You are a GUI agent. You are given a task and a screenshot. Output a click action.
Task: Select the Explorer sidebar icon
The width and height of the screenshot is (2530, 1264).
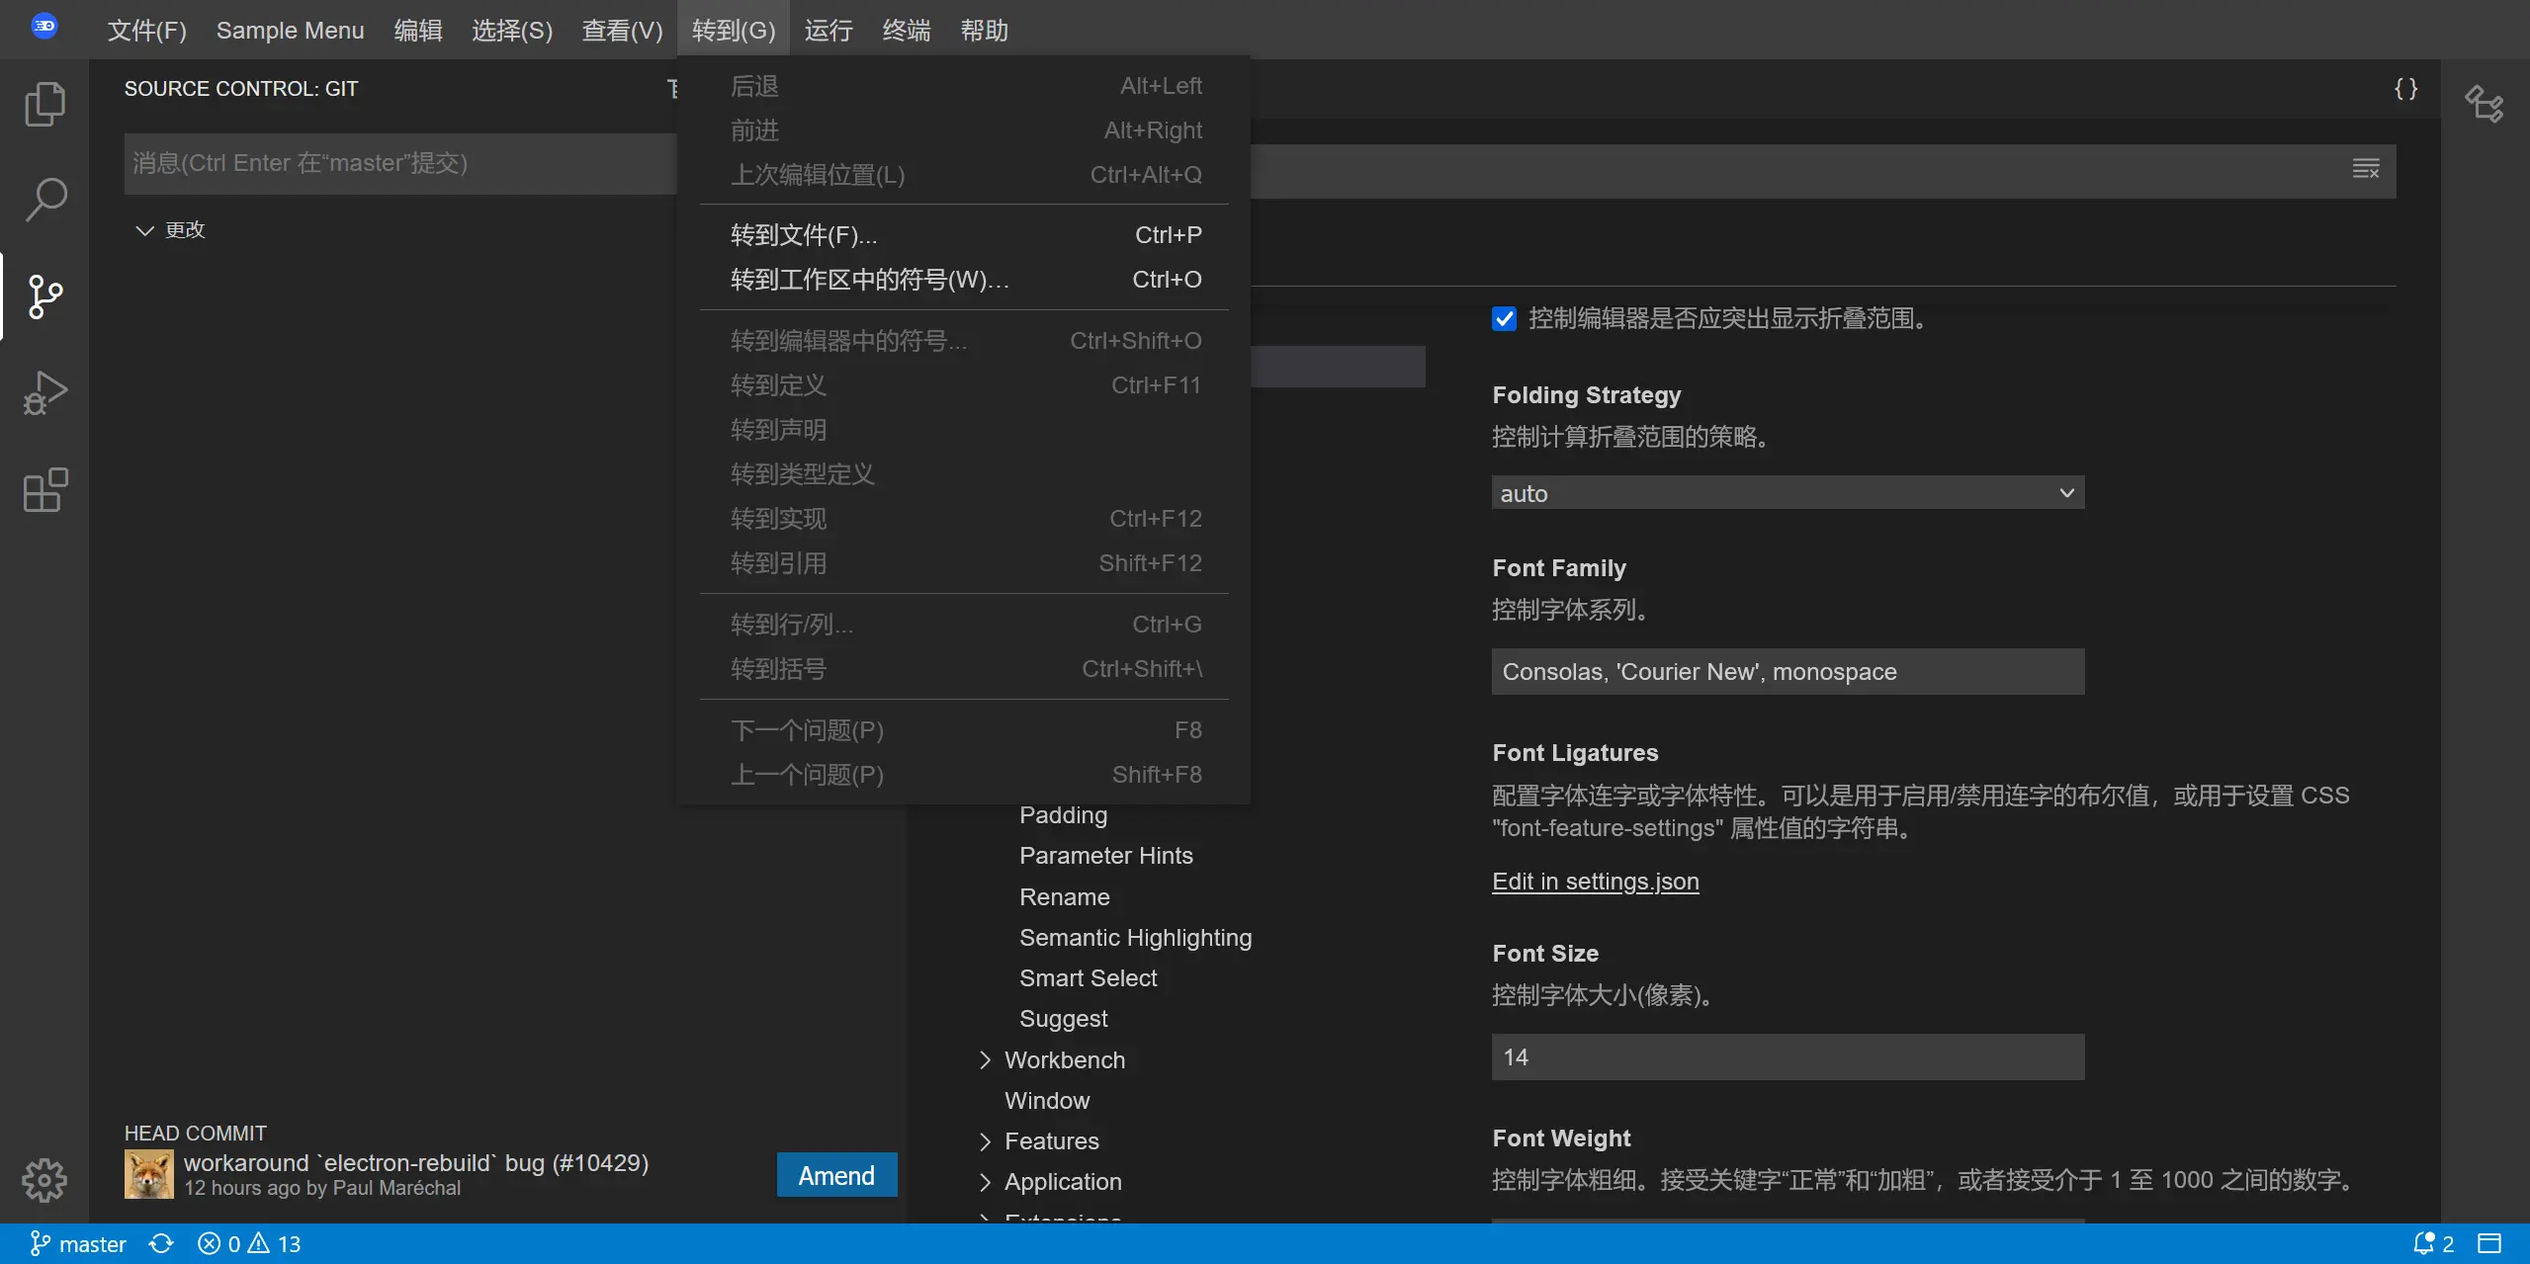point(44,103)
